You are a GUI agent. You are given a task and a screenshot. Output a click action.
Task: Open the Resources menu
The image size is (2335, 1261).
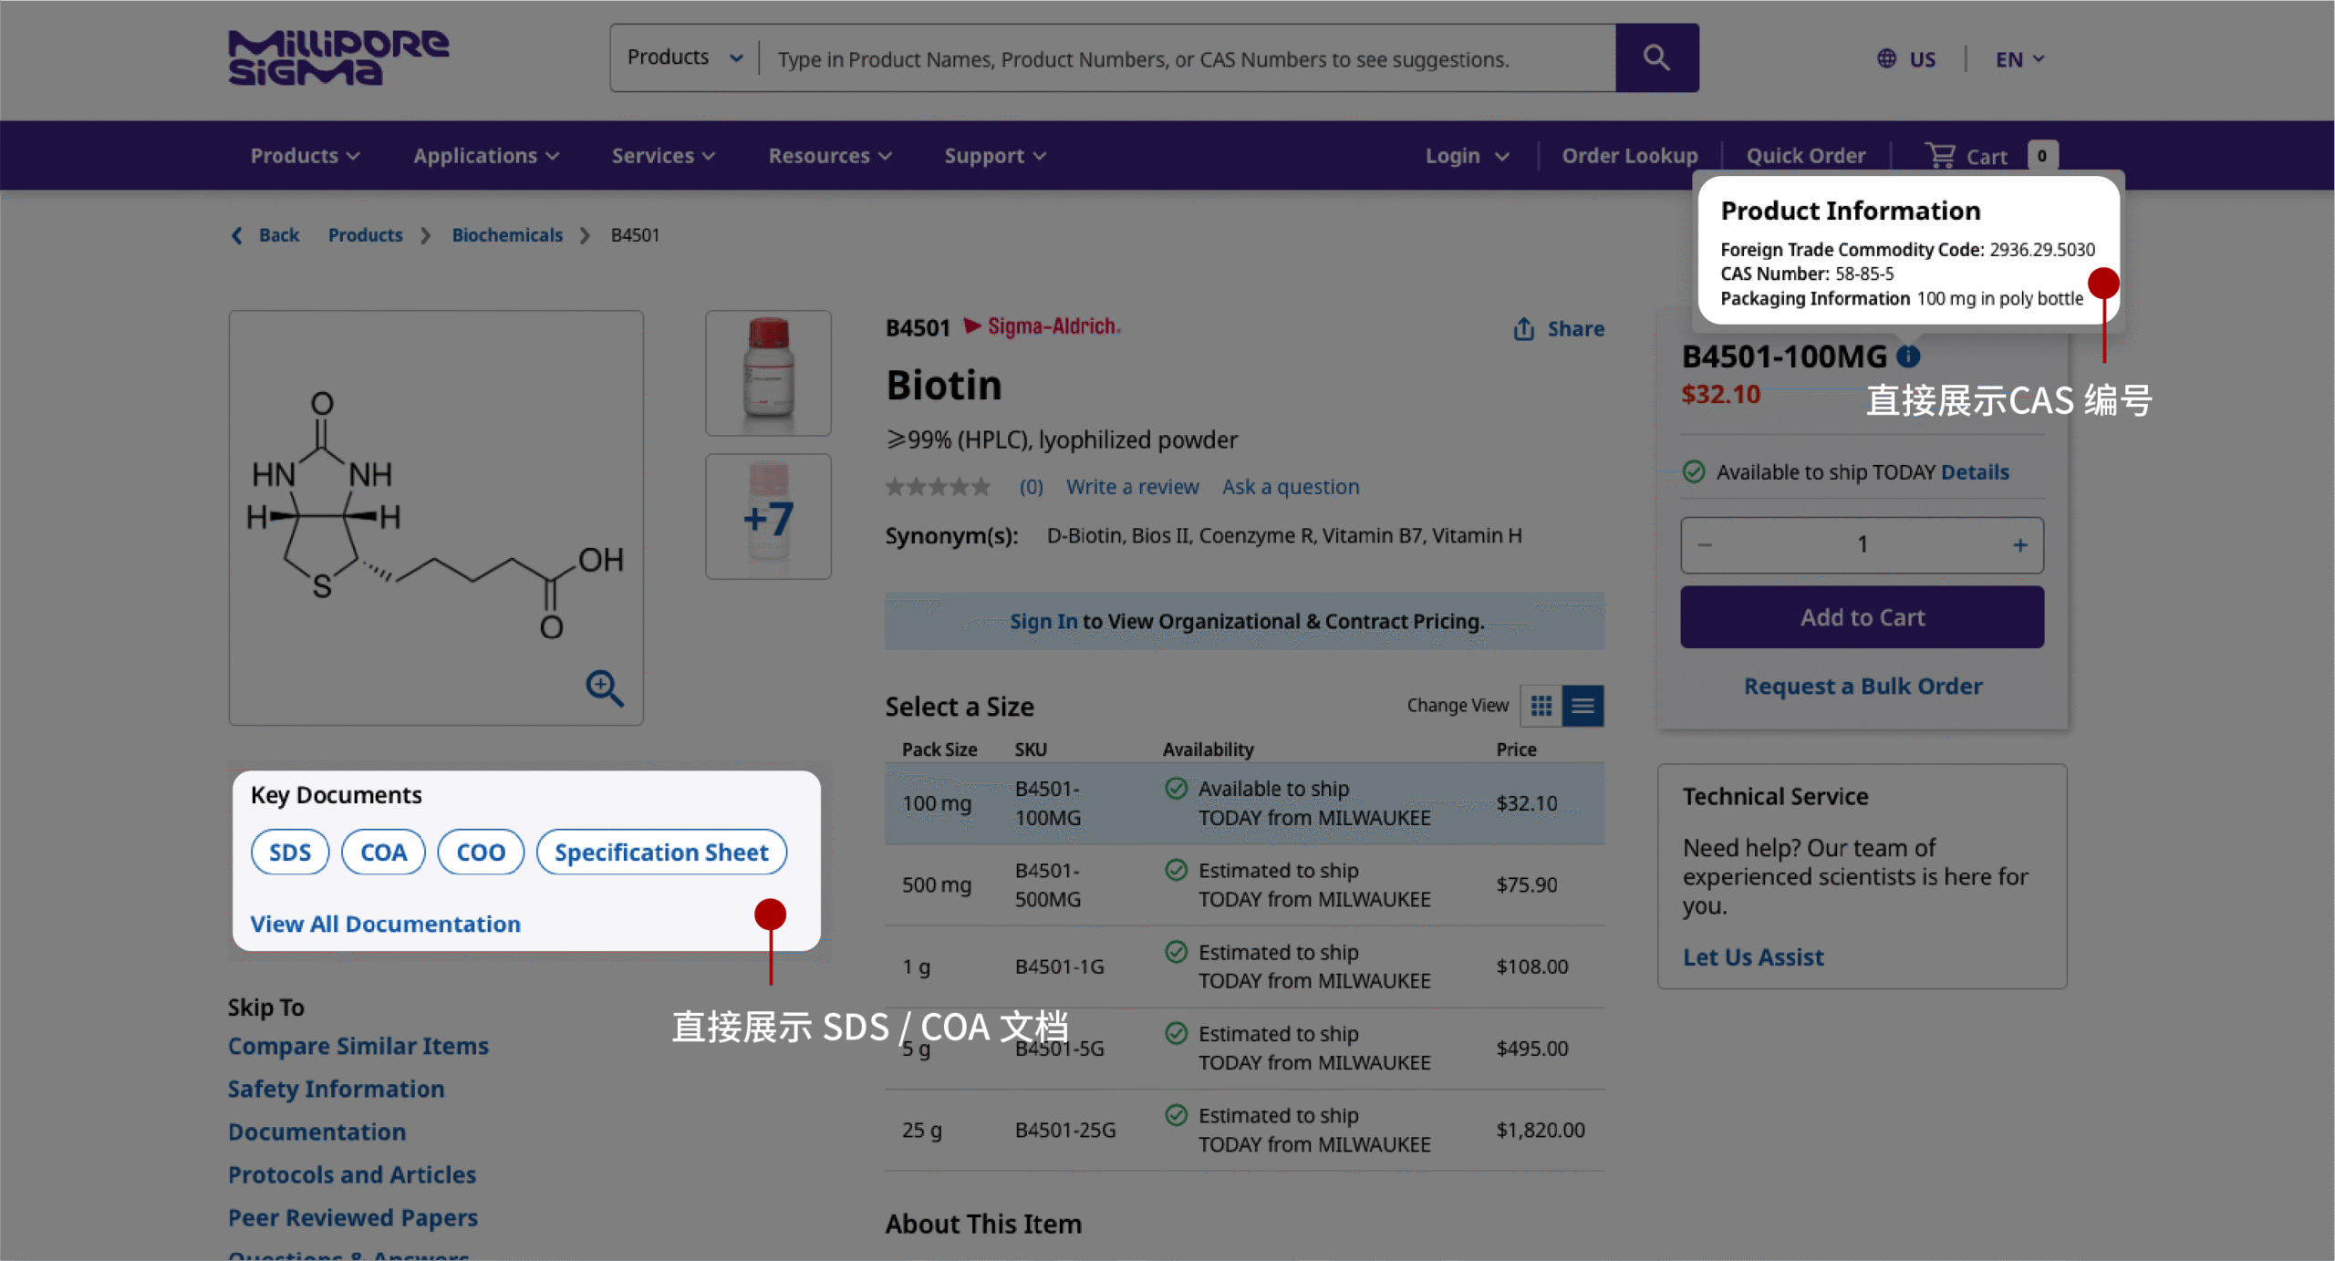828,155
